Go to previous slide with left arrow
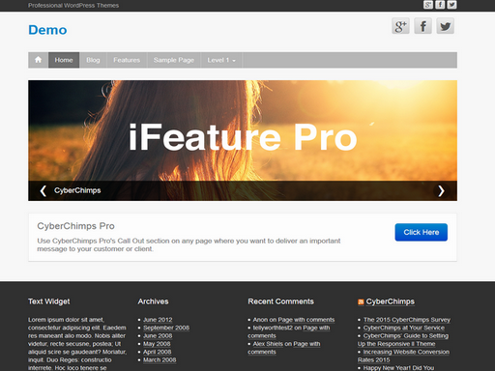This screenshot has height=371, width=495. [x=44, y=190]
